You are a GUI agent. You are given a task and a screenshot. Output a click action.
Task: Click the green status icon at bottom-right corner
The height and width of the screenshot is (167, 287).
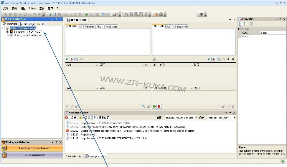pyautogui.click(x=283, y=161)
